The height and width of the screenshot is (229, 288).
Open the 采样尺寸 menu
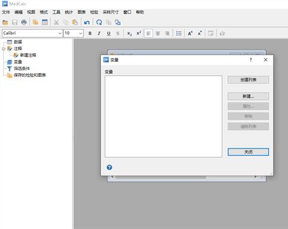pyautogui.click(x=110, y=12)
